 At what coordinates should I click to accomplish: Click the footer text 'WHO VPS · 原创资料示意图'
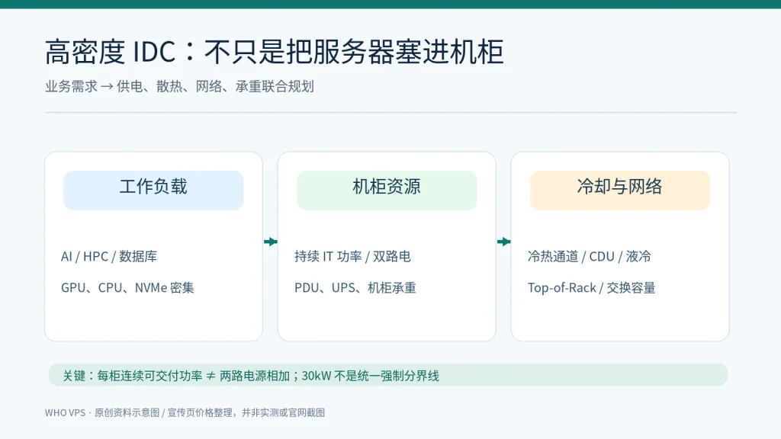coord(102,412)
